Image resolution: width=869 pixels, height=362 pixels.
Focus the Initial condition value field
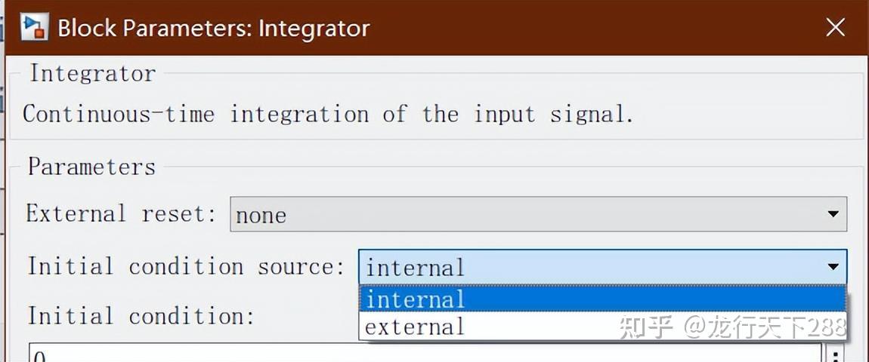coord(423,354)
